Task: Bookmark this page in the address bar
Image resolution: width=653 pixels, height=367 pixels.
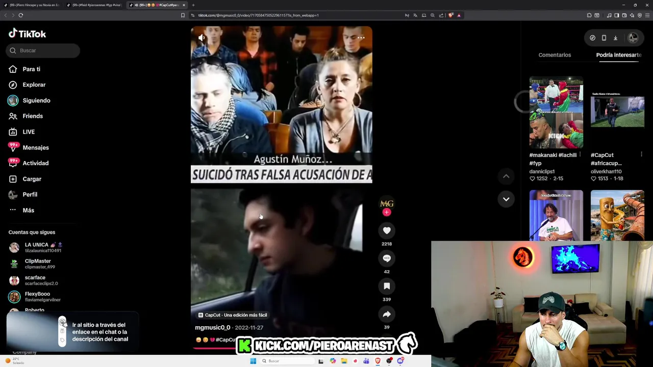Action: pyautogui.click(x=183, y=15)
